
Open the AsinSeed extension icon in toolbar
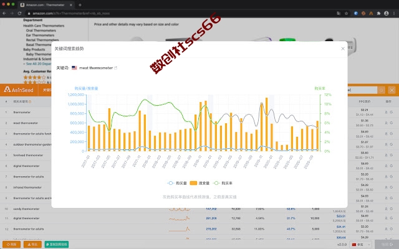[x=371, y=13]
